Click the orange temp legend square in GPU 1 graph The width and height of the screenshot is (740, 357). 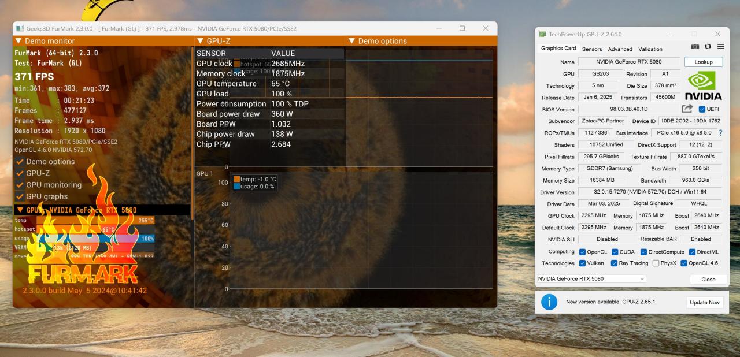pyautogui.click(x=236, y=180)
